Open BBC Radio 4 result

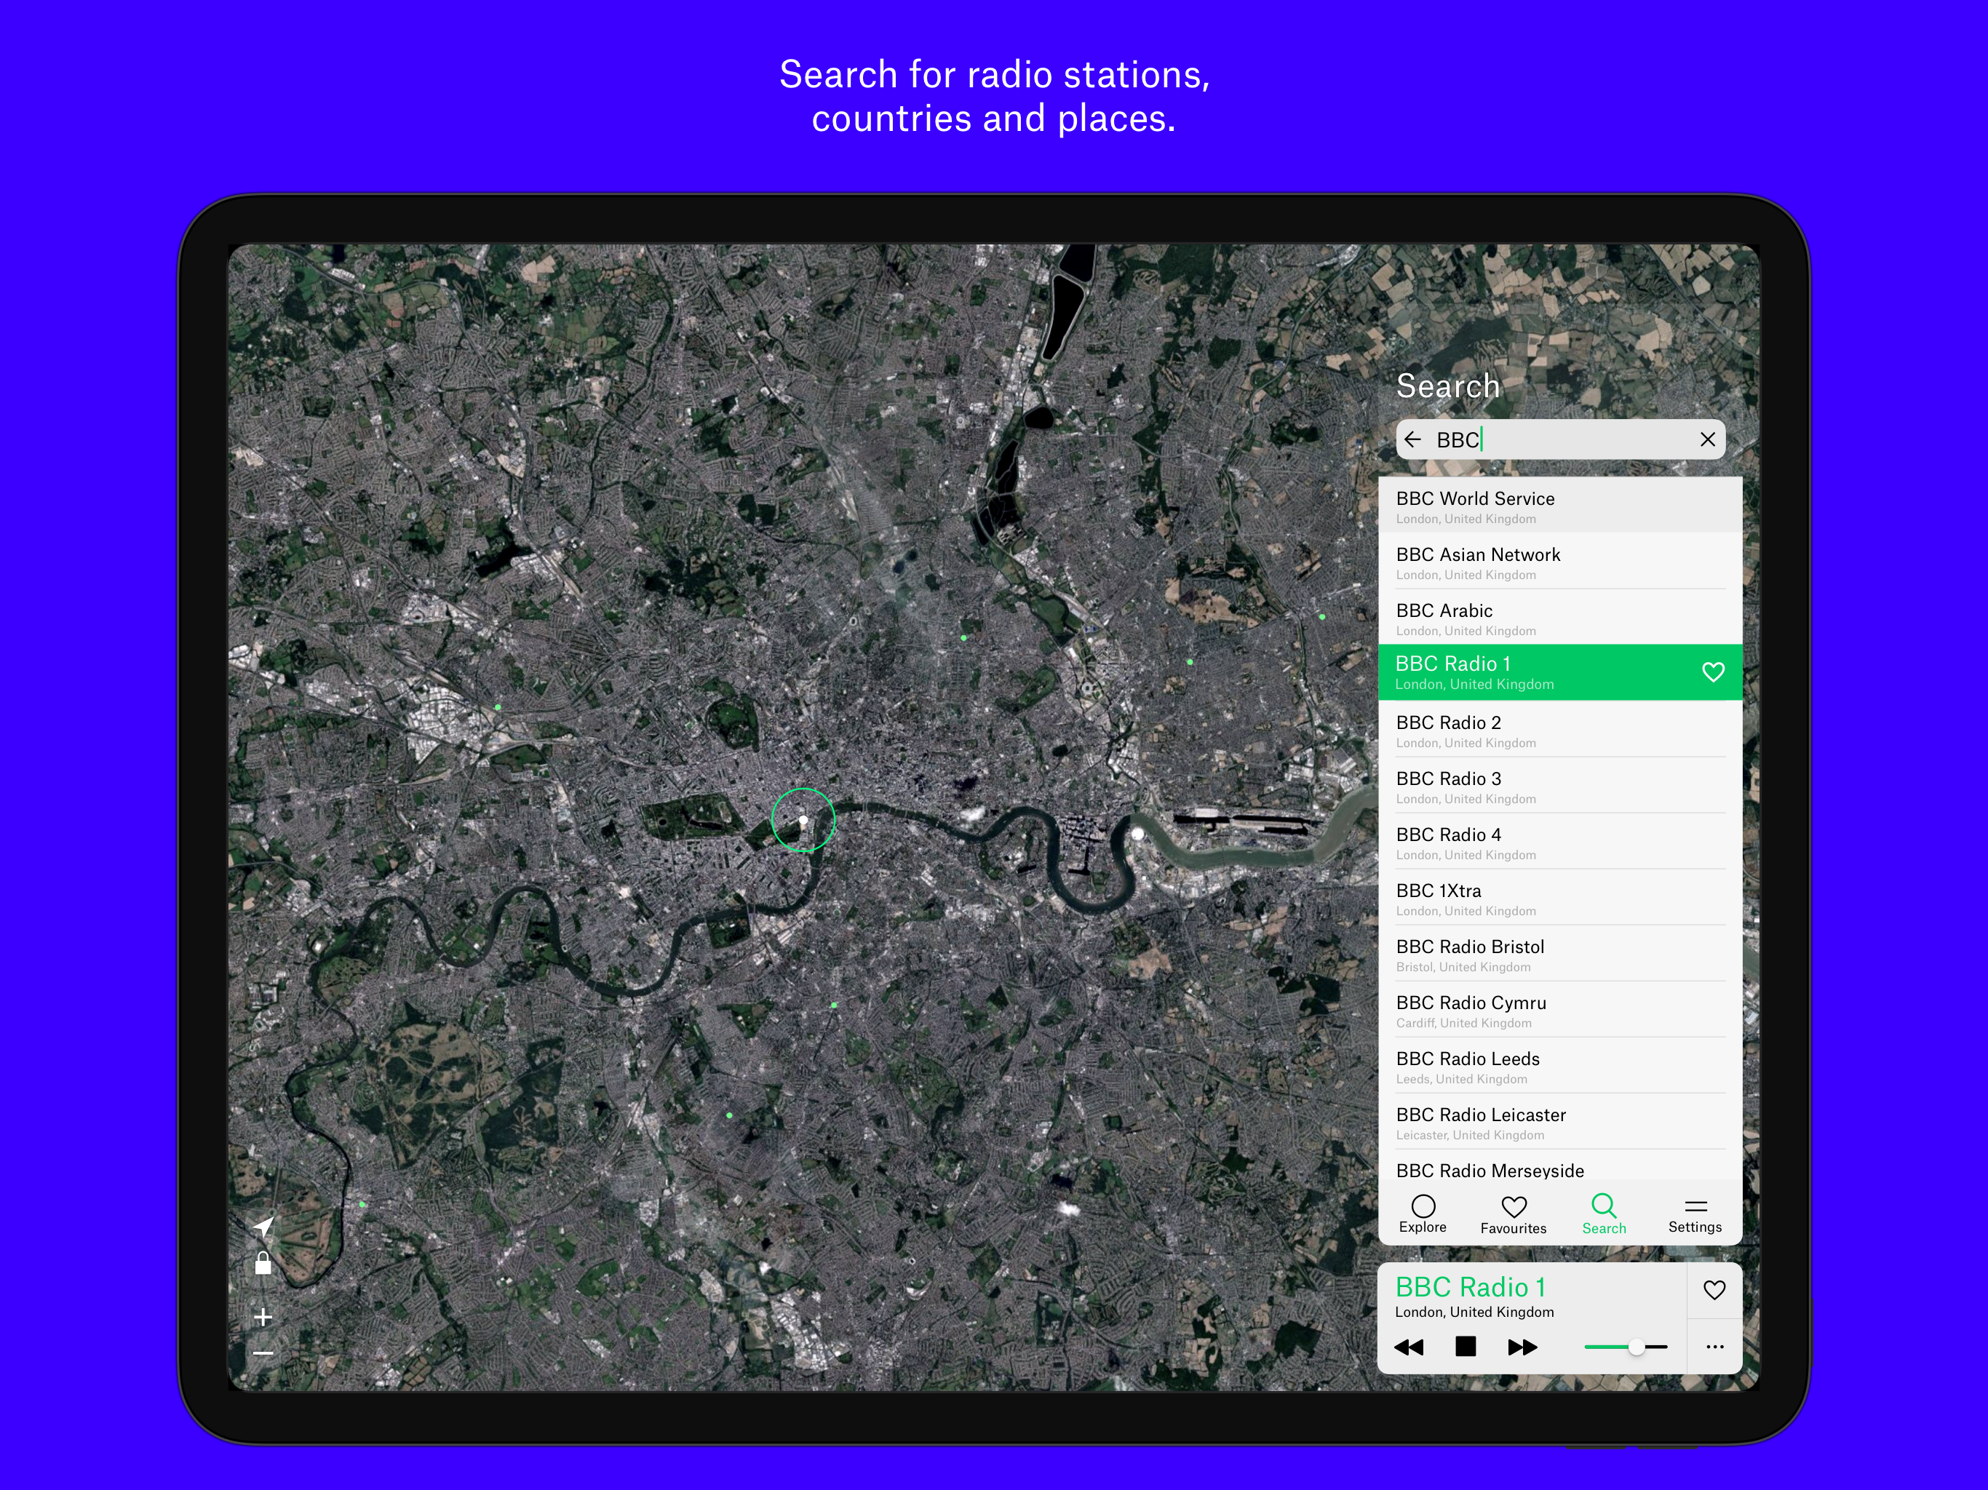coord(1560,842)
